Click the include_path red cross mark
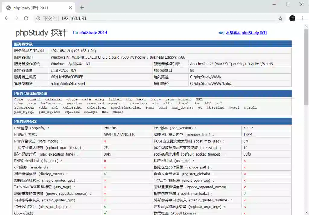This screenshot has width=309, height=215. tap(245, 168)
